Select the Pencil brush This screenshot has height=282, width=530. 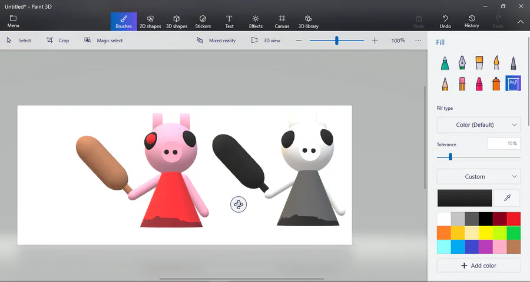[445, 83]
